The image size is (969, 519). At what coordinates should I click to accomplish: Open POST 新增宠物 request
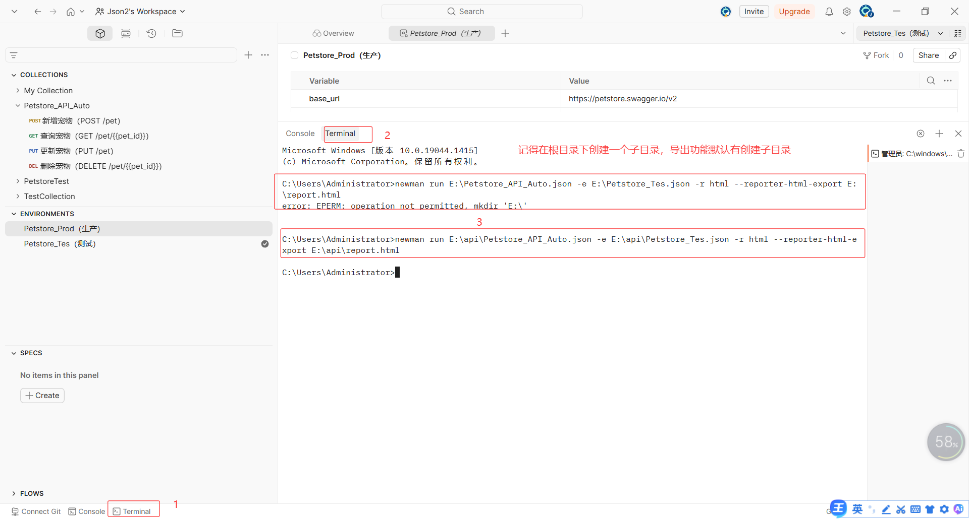[x=139, y=121]
